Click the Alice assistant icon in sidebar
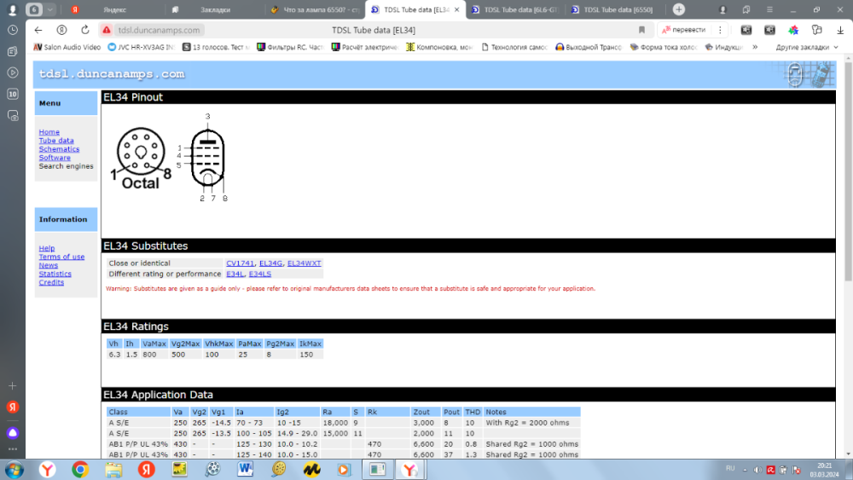The height and width of the screenshot is (480, 853). [x=12, y=432]
